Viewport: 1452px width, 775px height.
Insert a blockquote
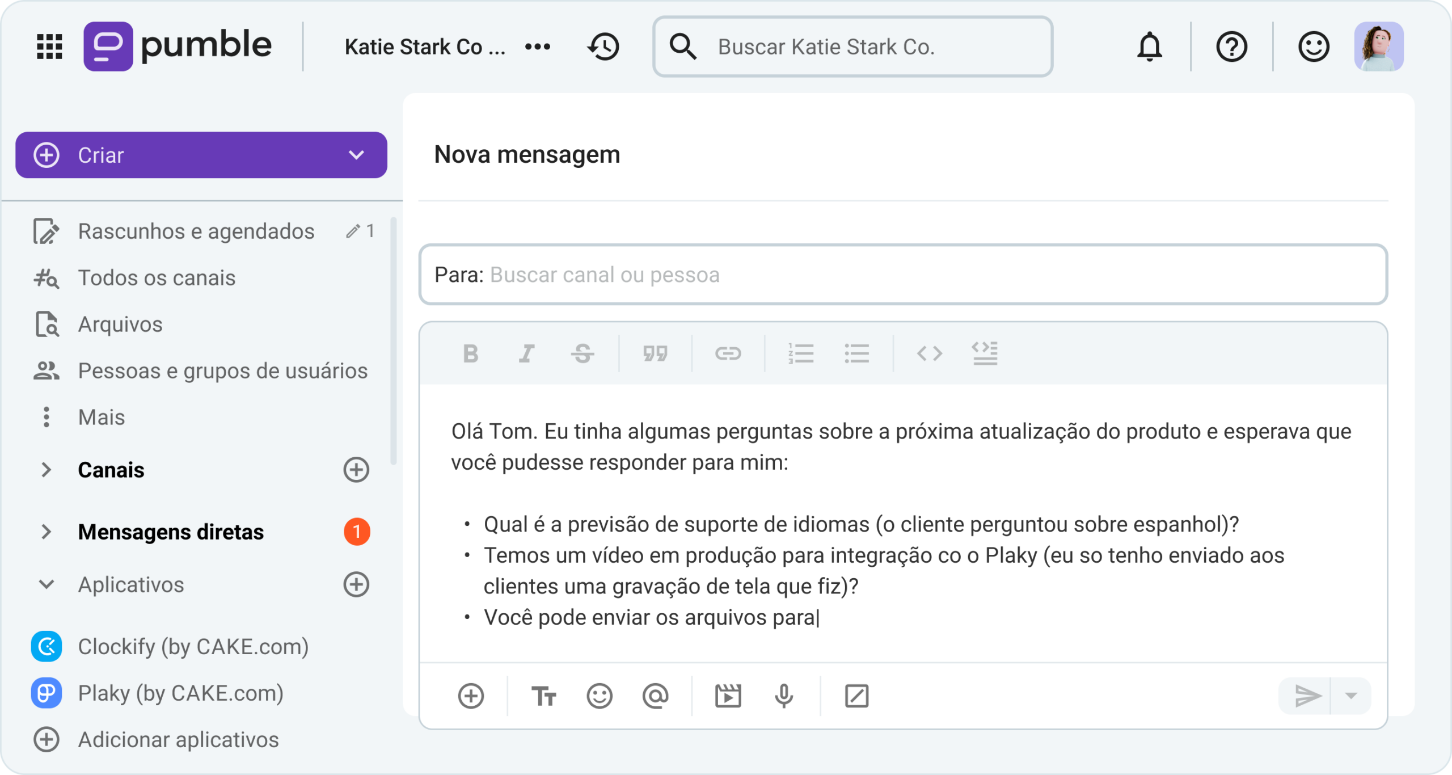click(x=656, y=353)
